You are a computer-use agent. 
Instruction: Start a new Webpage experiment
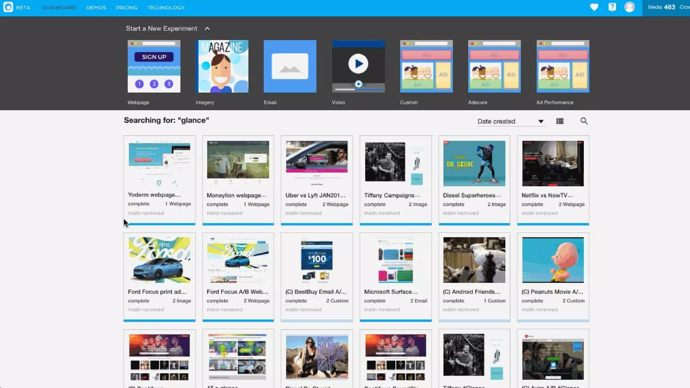[x=154, y=66]
